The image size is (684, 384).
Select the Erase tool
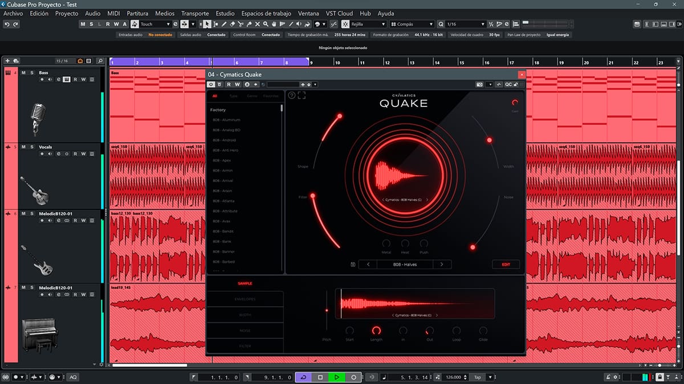coord(233,24)
